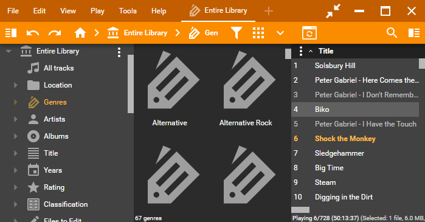This screenshot has width=425, height=222.
Task: Open the File menu
Action: coord(13,11)
